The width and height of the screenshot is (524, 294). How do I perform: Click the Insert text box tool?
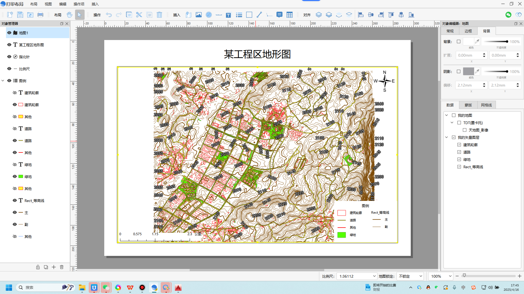pyautogui.click(x=228, y=15)
